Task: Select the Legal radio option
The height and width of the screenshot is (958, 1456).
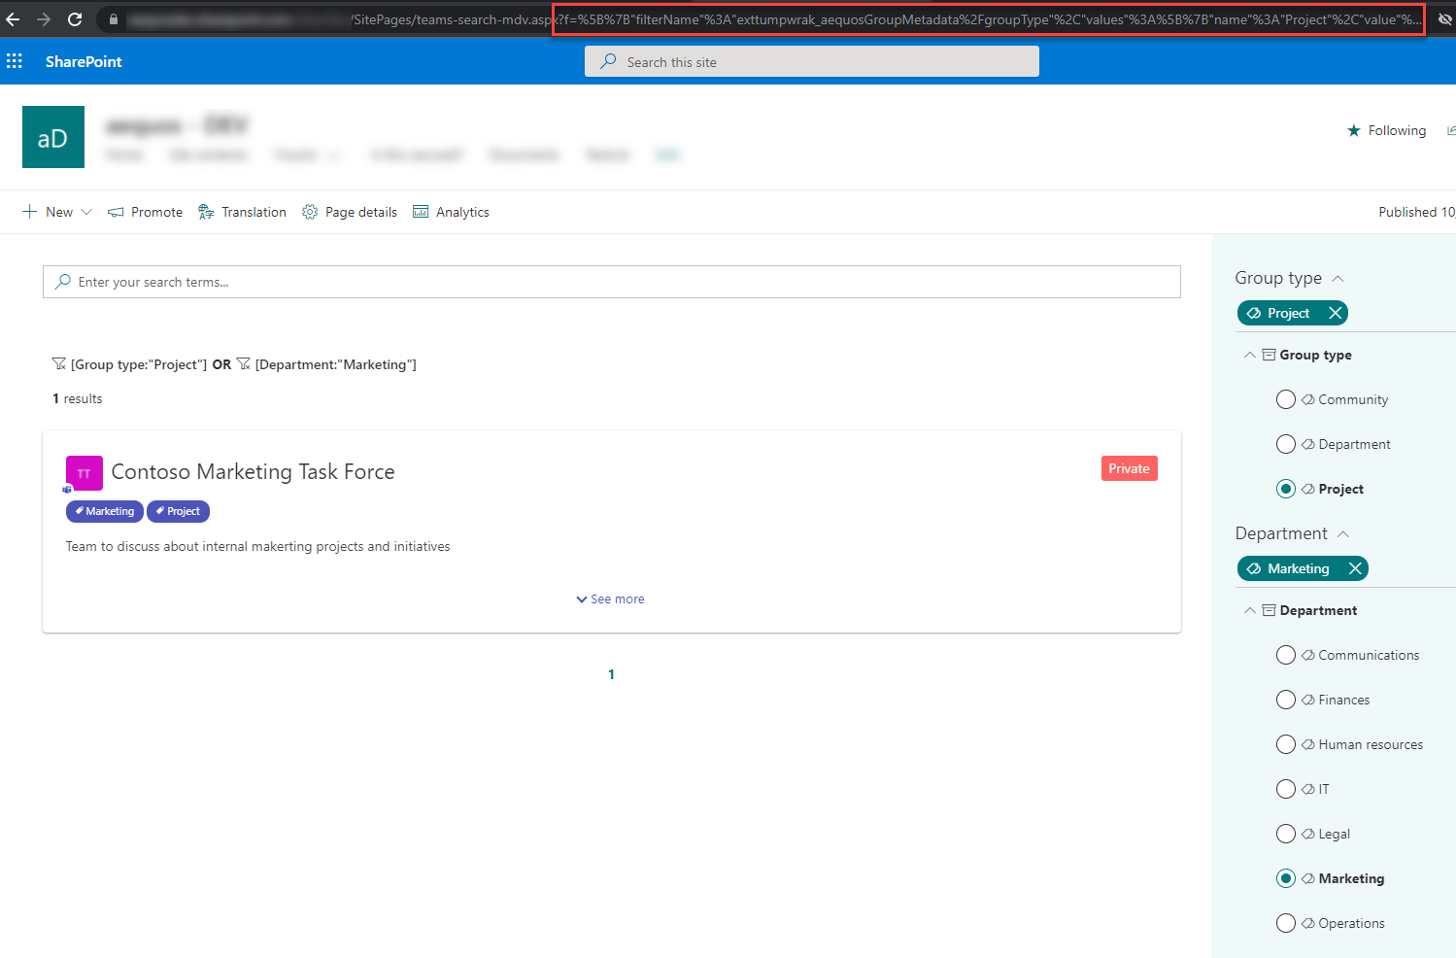Action: pyautogui.click(x=1286, y=834)
